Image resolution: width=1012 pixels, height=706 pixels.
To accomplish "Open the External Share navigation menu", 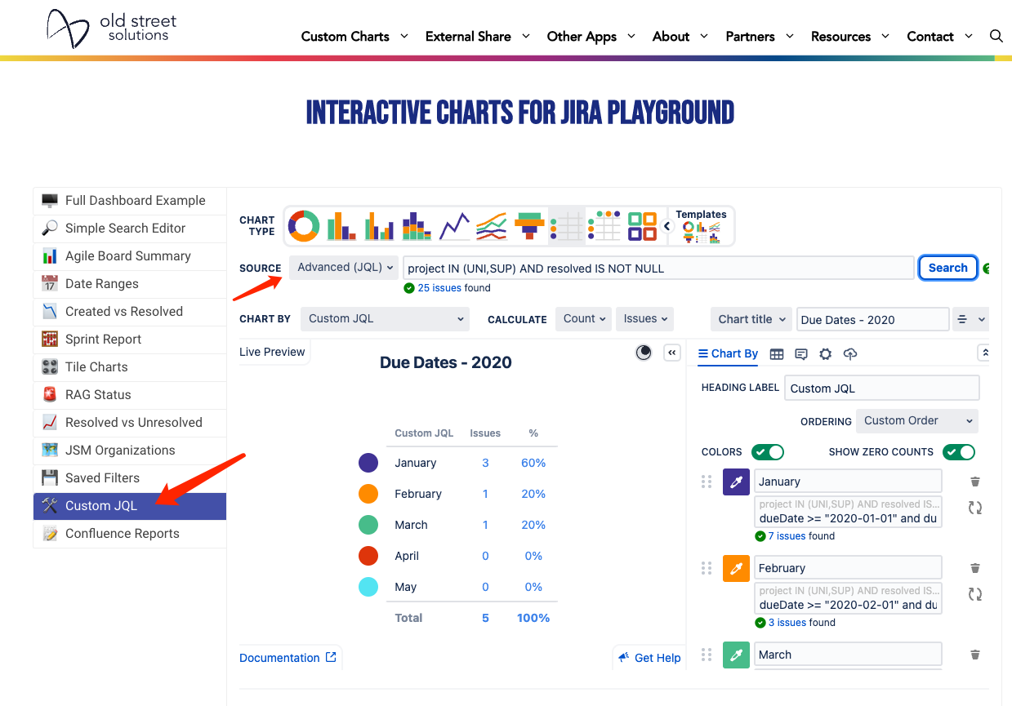I will [x=478, y=36].
